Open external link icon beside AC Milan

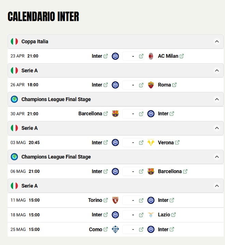click(x=182, y=56)
